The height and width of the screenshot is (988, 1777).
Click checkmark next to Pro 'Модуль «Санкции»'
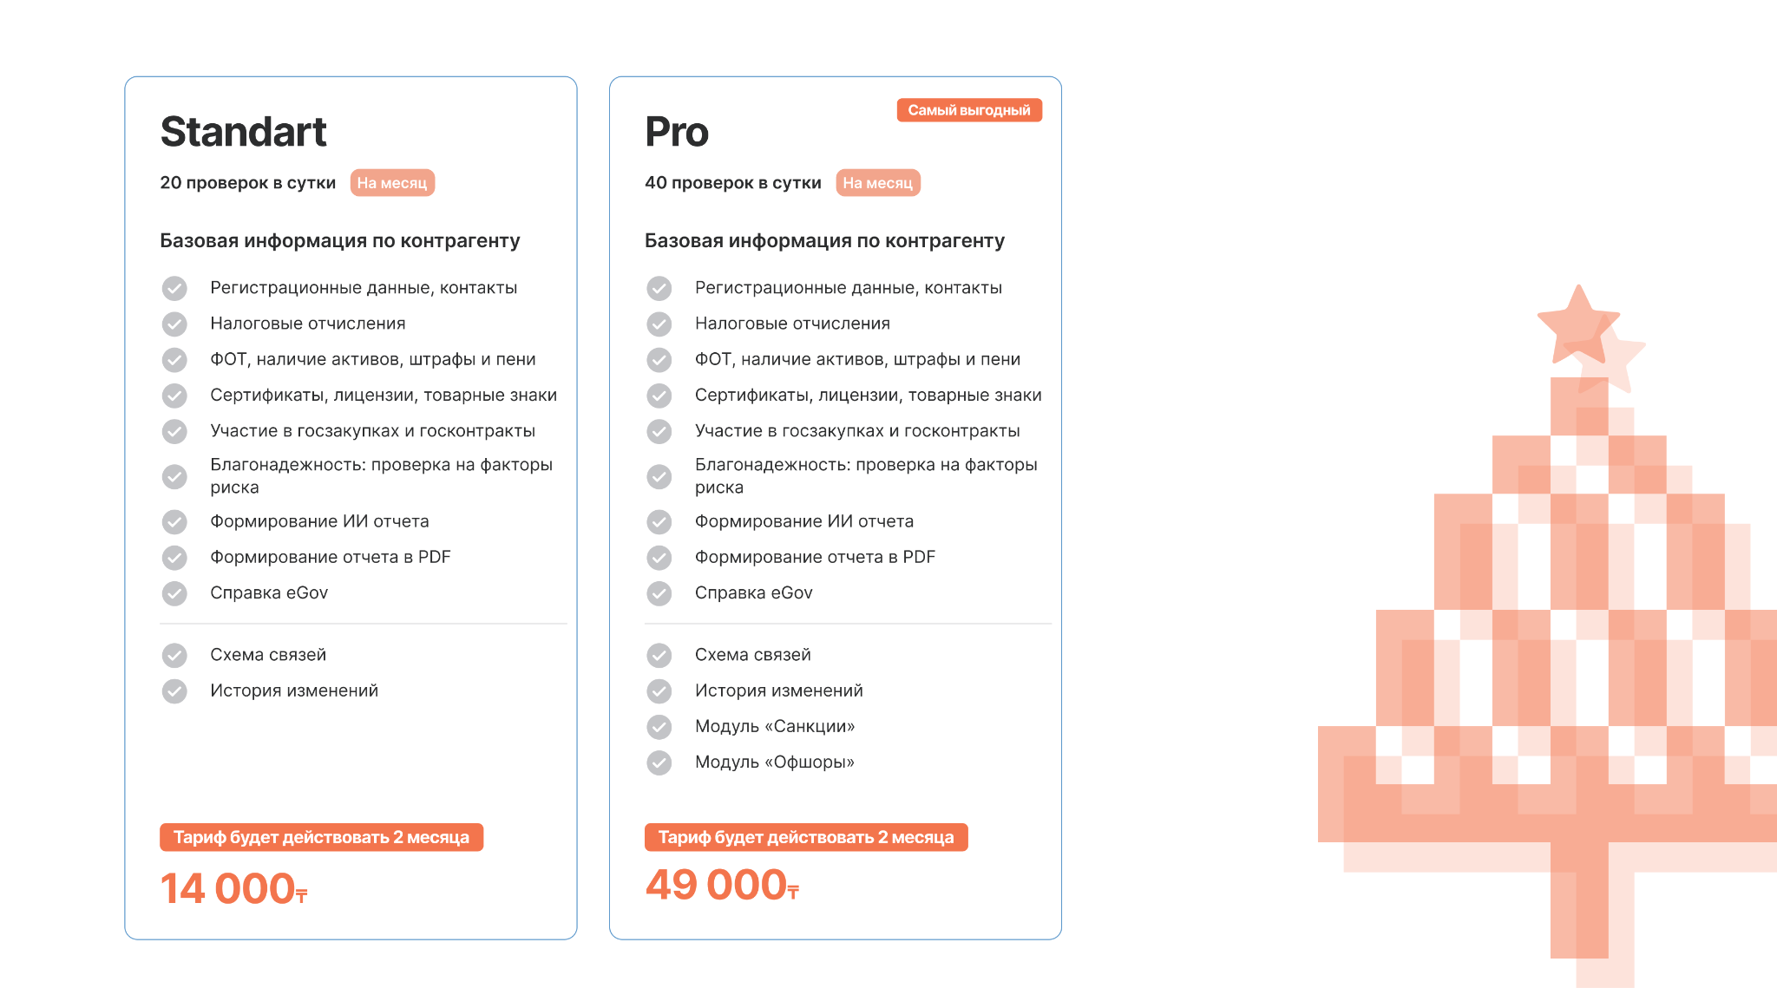[x=659, y=727]
